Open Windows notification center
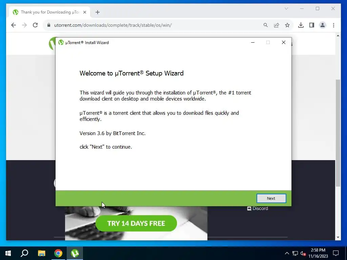 coord(336,253)
